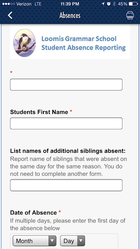Screen dimensions: 140x249
Task: Tap the Date of Absence label
Action: click(34, 213)
